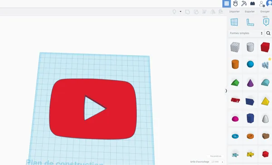
Task: Pick the light-blue star shape
Action: (x=235, y=155)
